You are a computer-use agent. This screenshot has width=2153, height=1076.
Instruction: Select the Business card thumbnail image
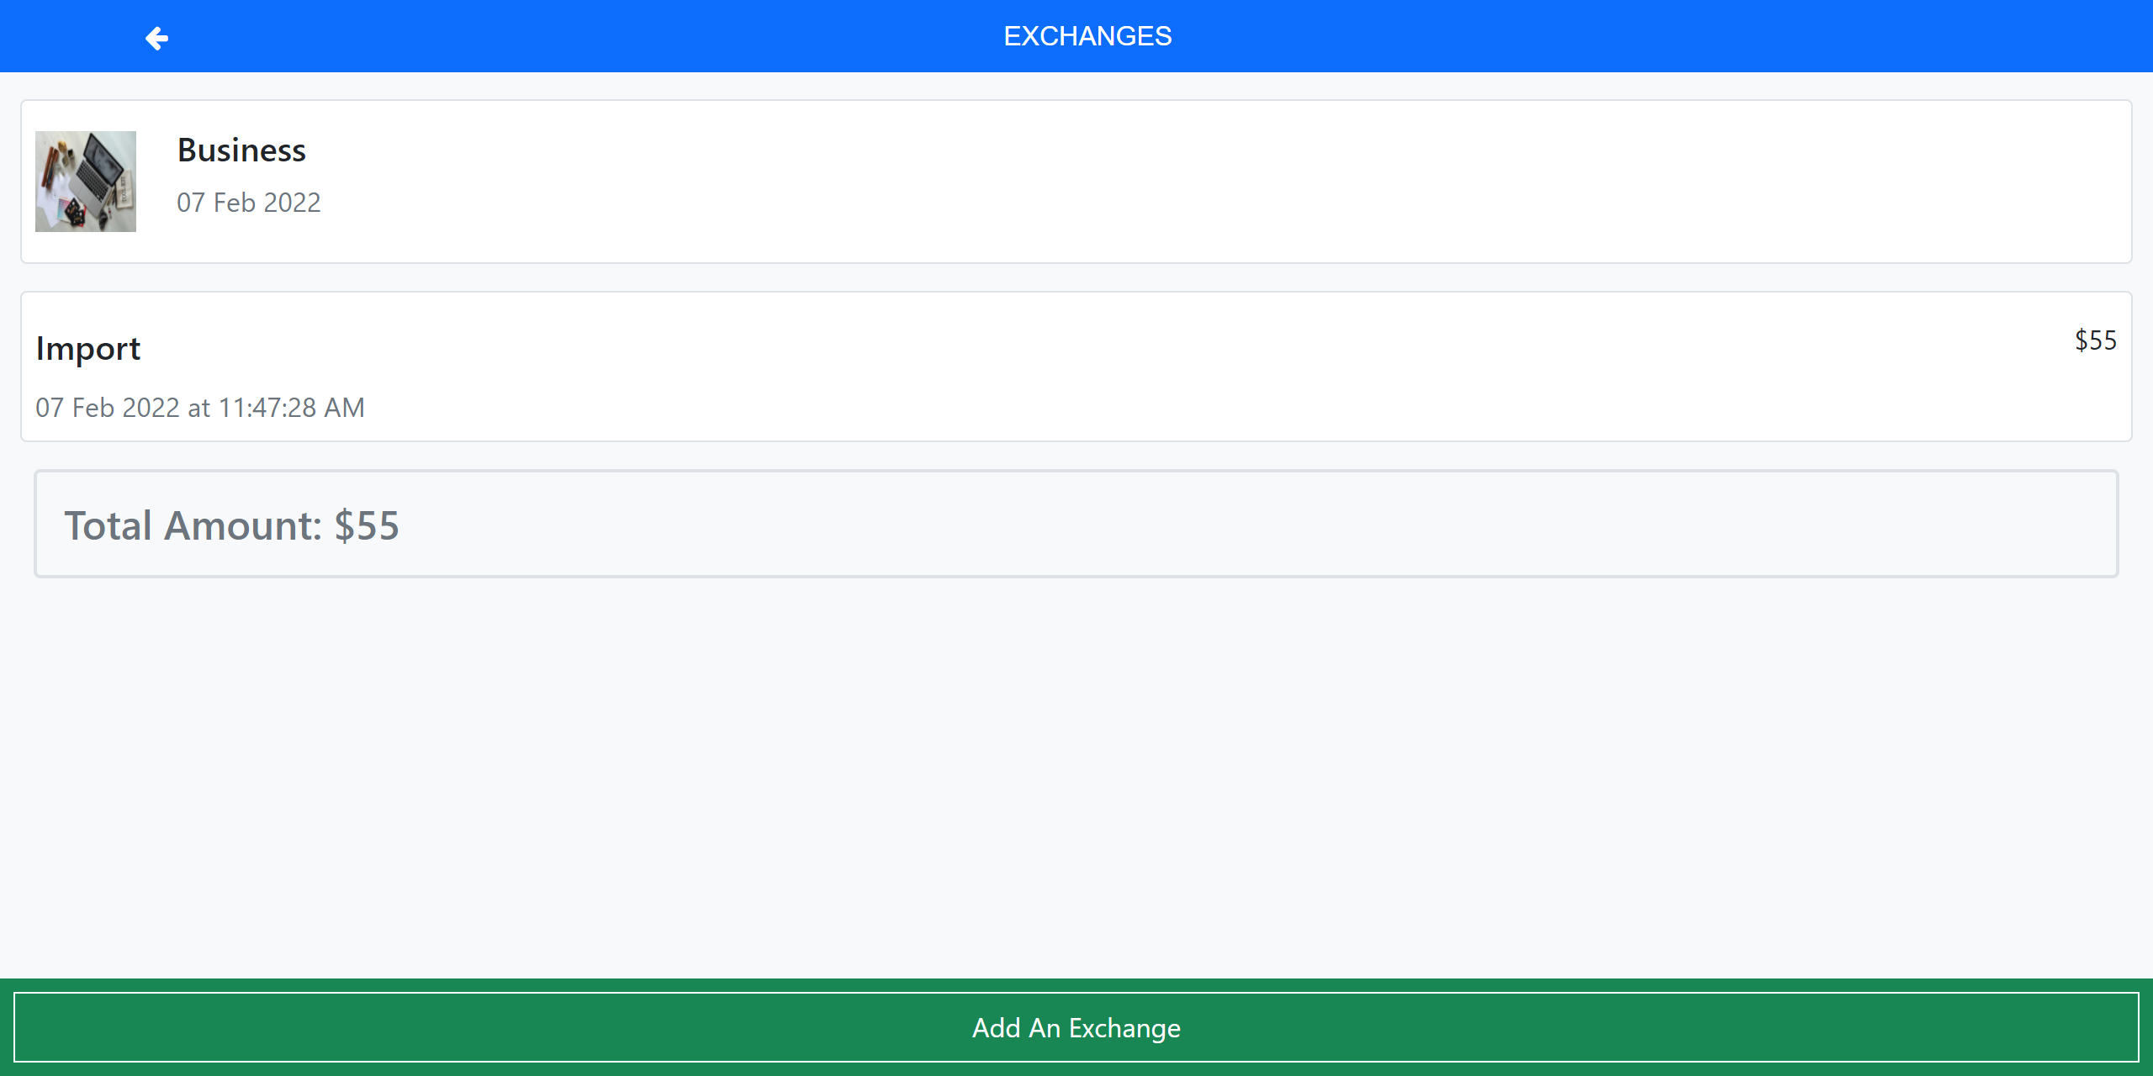(85, 180)
